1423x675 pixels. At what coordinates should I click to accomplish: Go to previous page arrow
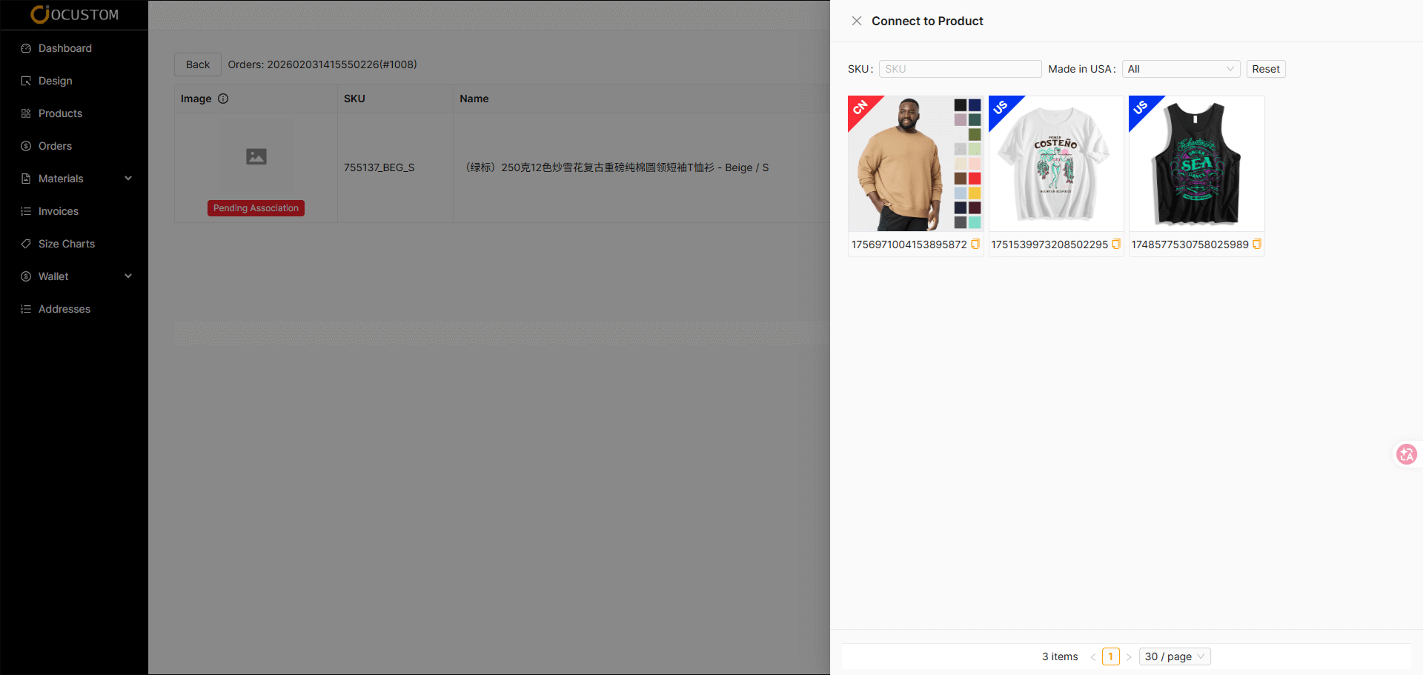pyautogui.click(x=1092, y=656)
